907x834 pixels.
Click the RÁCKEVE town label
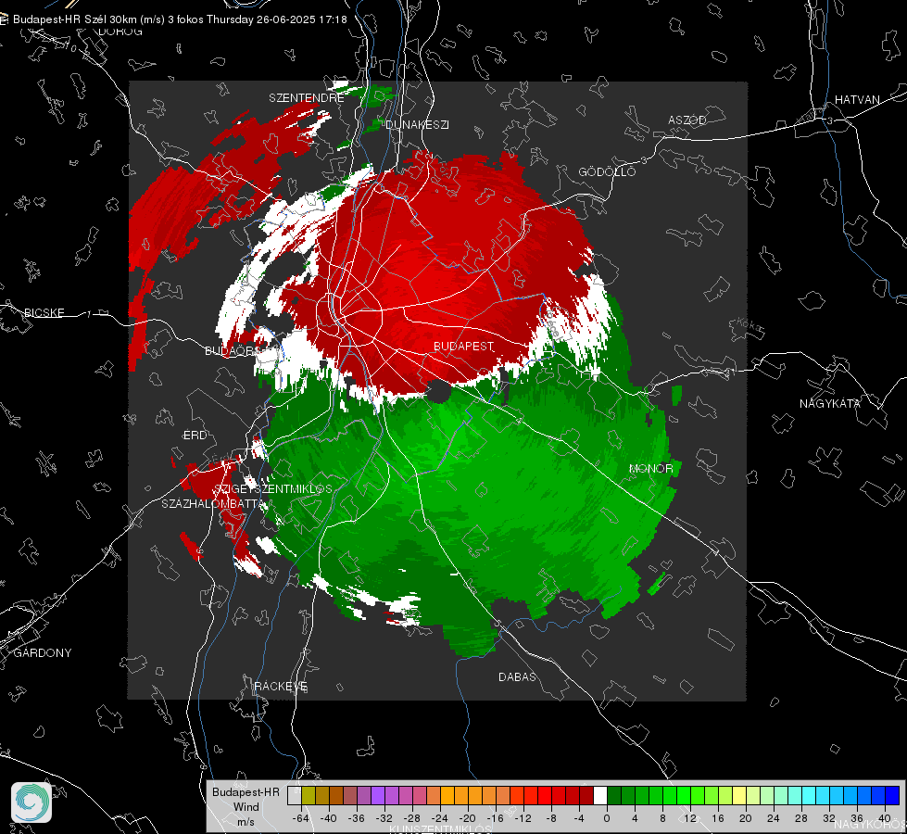(x=281, y=687)
